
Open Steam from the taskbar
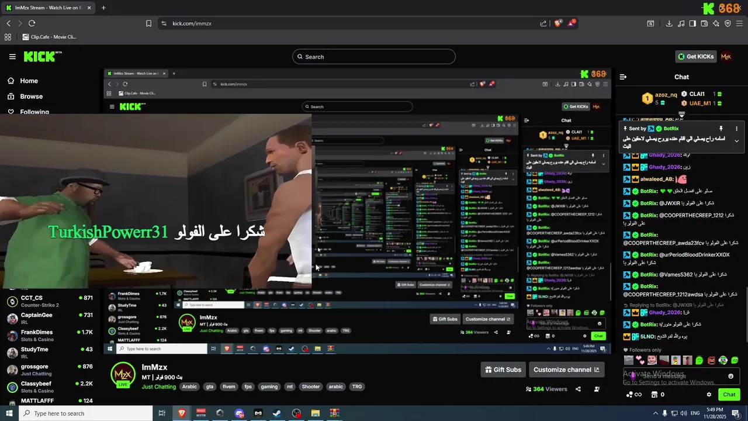coord(277,413)
